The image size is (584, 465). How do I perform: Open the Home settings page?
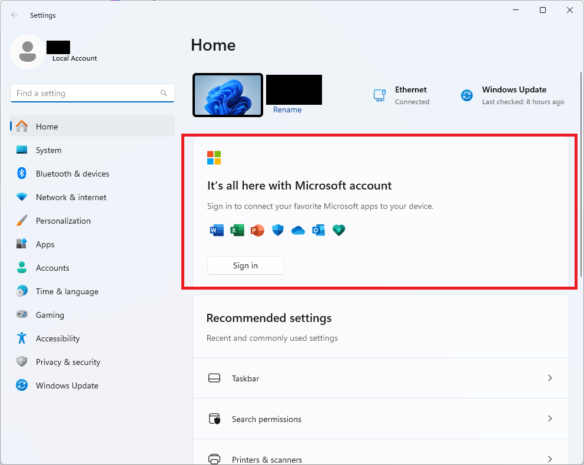(92, 126)
